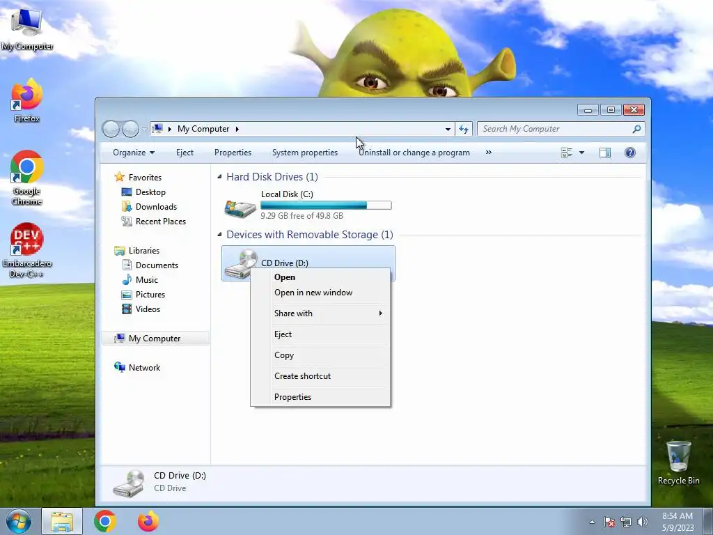Open the Organize dropdown menu
The image size is (713, 535).
tap(134, 153)
